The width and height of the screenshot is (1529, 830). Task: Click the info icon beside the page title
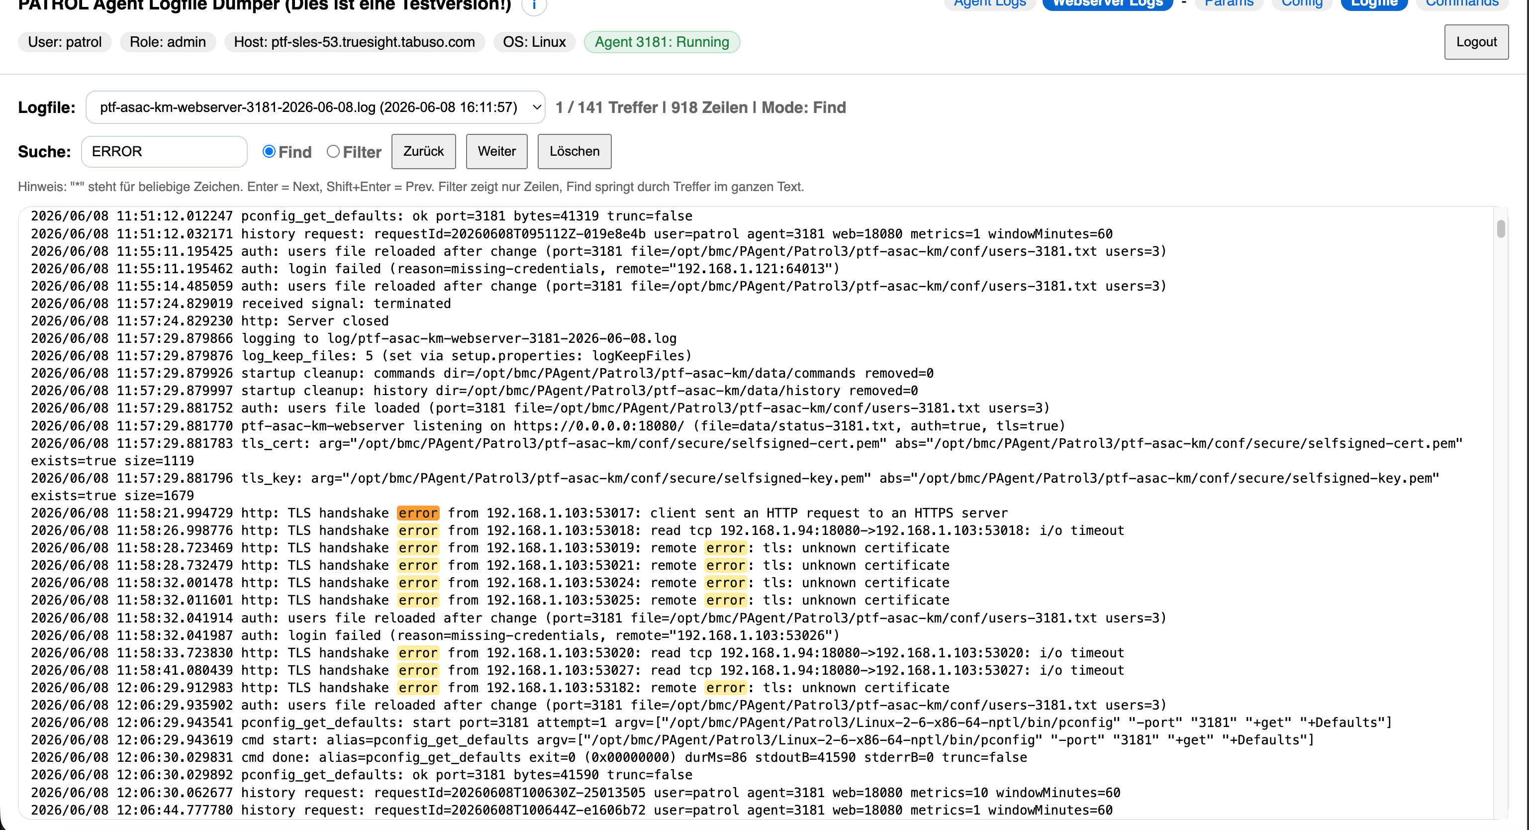(534, 5)
